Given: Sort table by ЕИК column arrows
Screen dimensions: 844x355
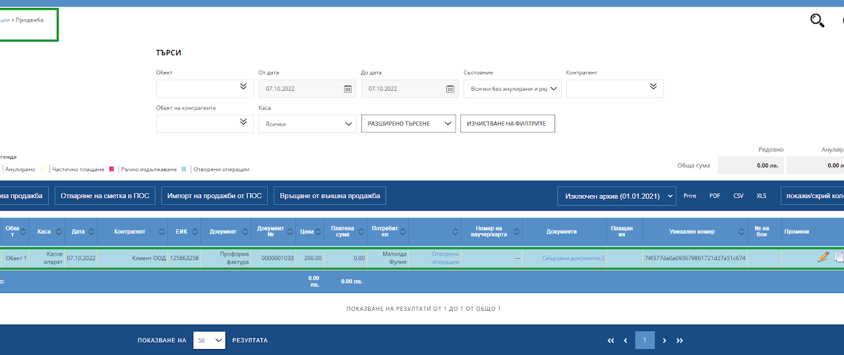Looking at the screenshot, I should tap(195, 232).
